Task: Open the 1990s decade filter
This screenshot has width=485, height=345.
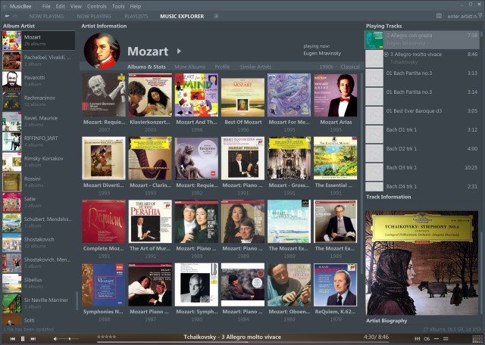Action: click(326, 67)
